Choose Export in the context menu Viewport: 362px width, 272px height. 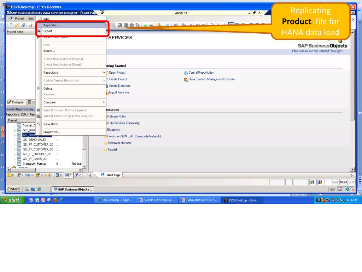click(x=71, y=31)
